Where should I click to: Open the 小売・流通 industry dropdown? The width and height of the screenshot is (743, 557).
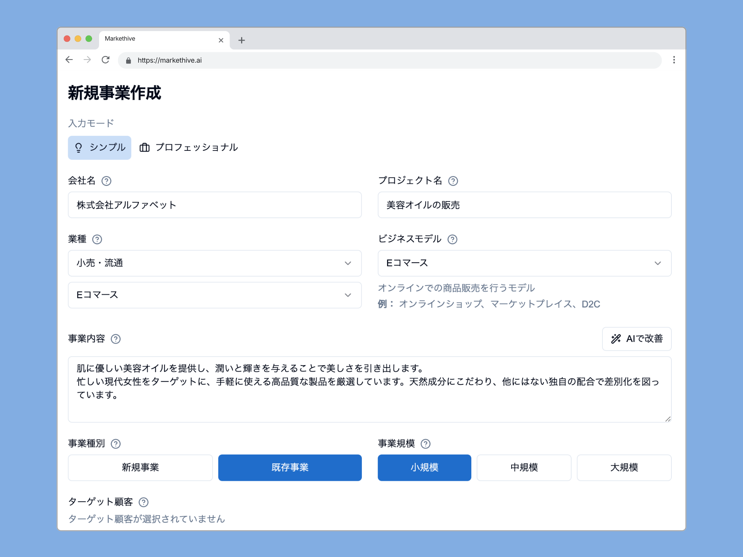[214, 263]
